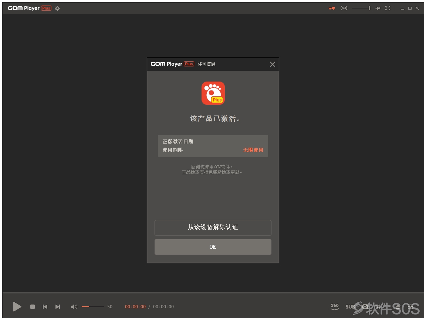
Task: Toggle the always-on-top pin icon
Action: 378,8
